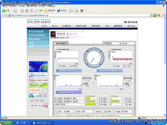Open the Windows Start button
This screenshot has height=125, width=167.
pyautogui.click(x=6, y=123)
